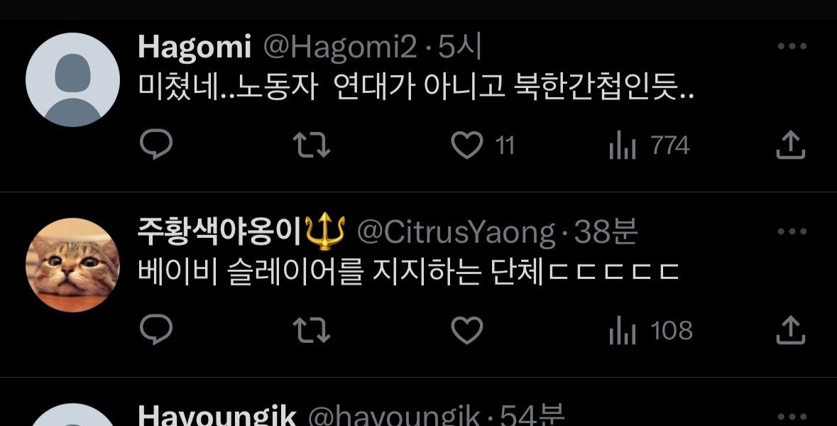This screenshot has height=426, width=837.
Task: Like the CitrusYaong tweet
Action: (467, 330)
